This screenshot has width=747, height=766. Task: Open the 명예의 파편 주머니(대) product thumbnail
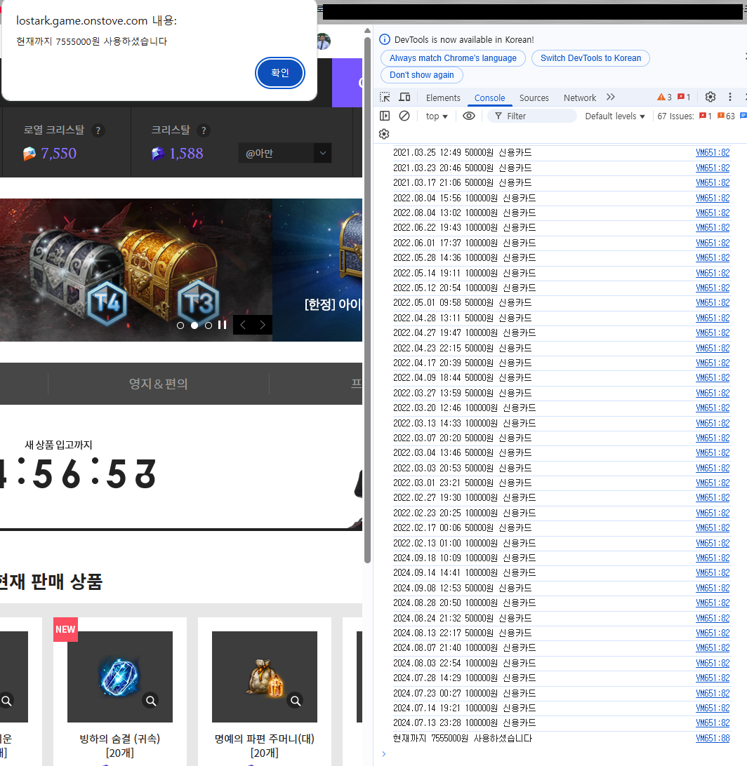pyautogui.click(x=265, y=677)
